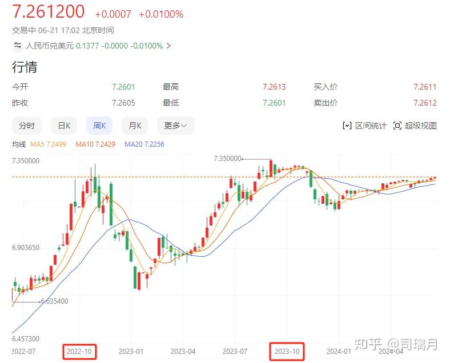The width and height of the screenshot is (450, 363).
Task: Click the 2023-01 date axis label
Action: click(x=131, y=352)
